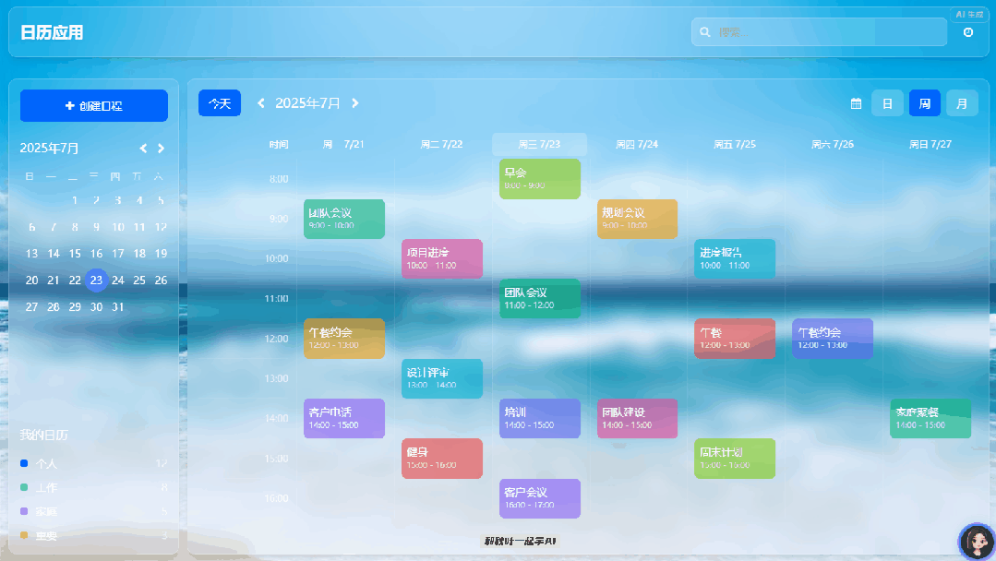This screenshot has width=996, height=561.
Task: Click the orange 重要 calendar color swatch
Action: tap(24, 535)
